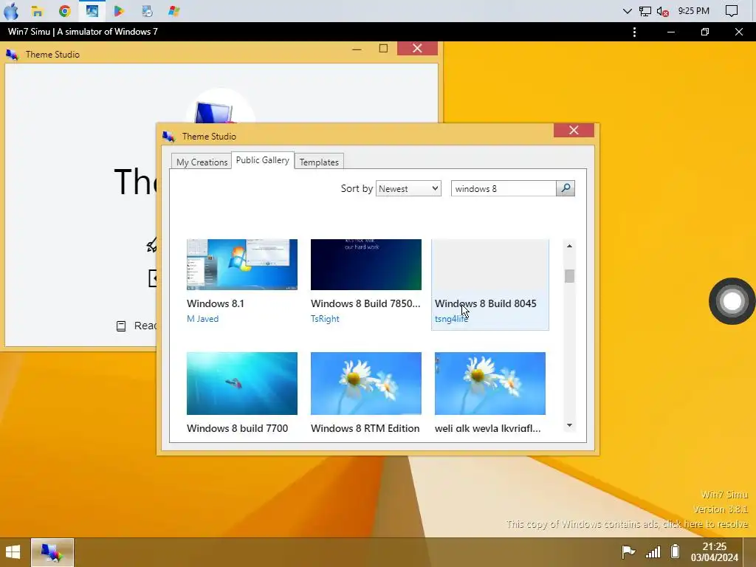Open Chrome from the top bar

click(x=65, y=11)
